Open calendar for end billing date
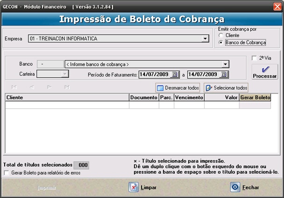Screen dimensions: 284x198 pyautogui.click(x=223, y=74)
